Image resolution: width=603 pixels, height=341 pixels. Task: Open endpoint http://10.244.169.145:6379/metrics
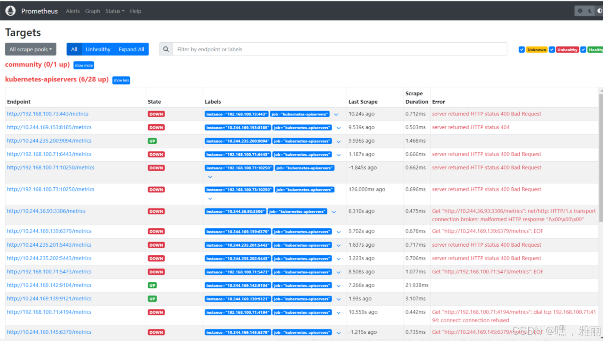pos(49,332)
